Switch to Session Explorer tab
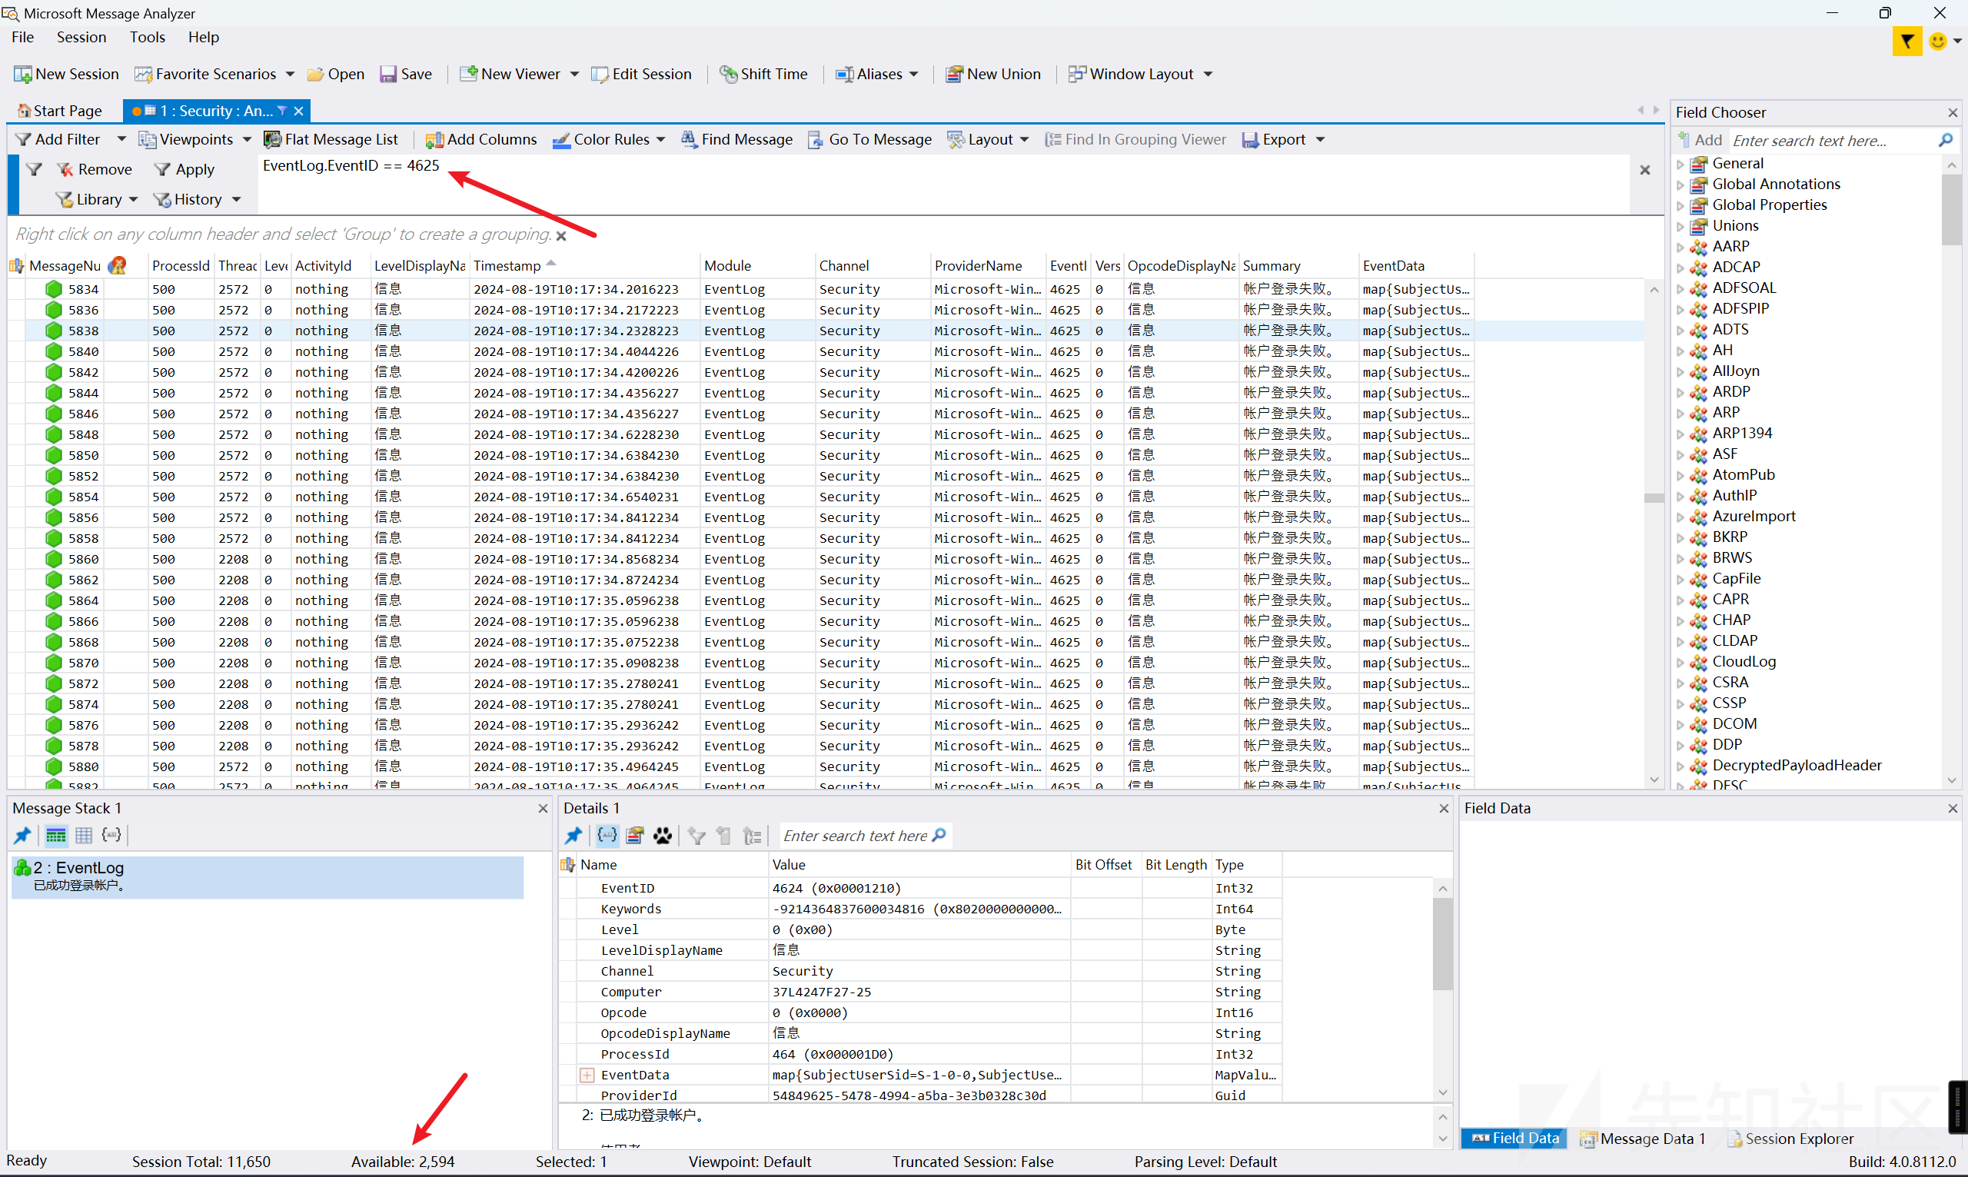The width and height of the screenshot is (1968, 1177). point(1790,1138)
